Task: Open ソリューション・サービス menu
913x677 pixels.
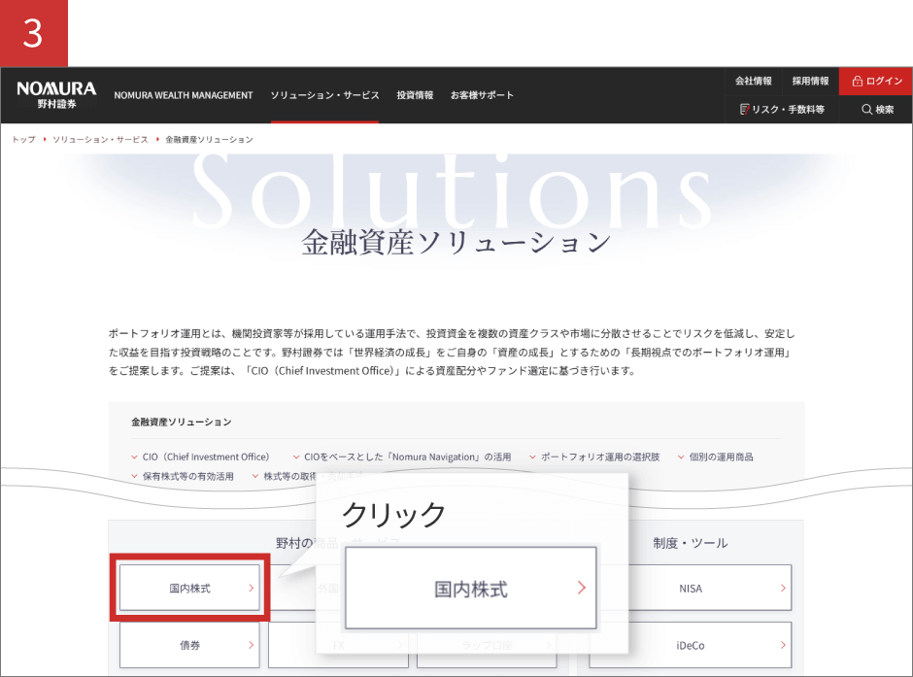Action: coord(325,95)
